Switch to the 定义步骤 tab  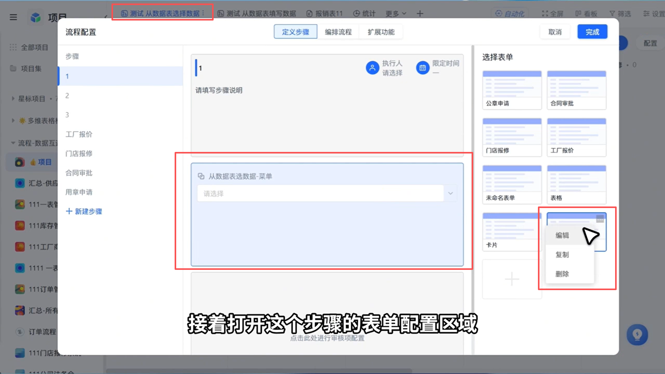pyautogui.click(x=295, y=32)
